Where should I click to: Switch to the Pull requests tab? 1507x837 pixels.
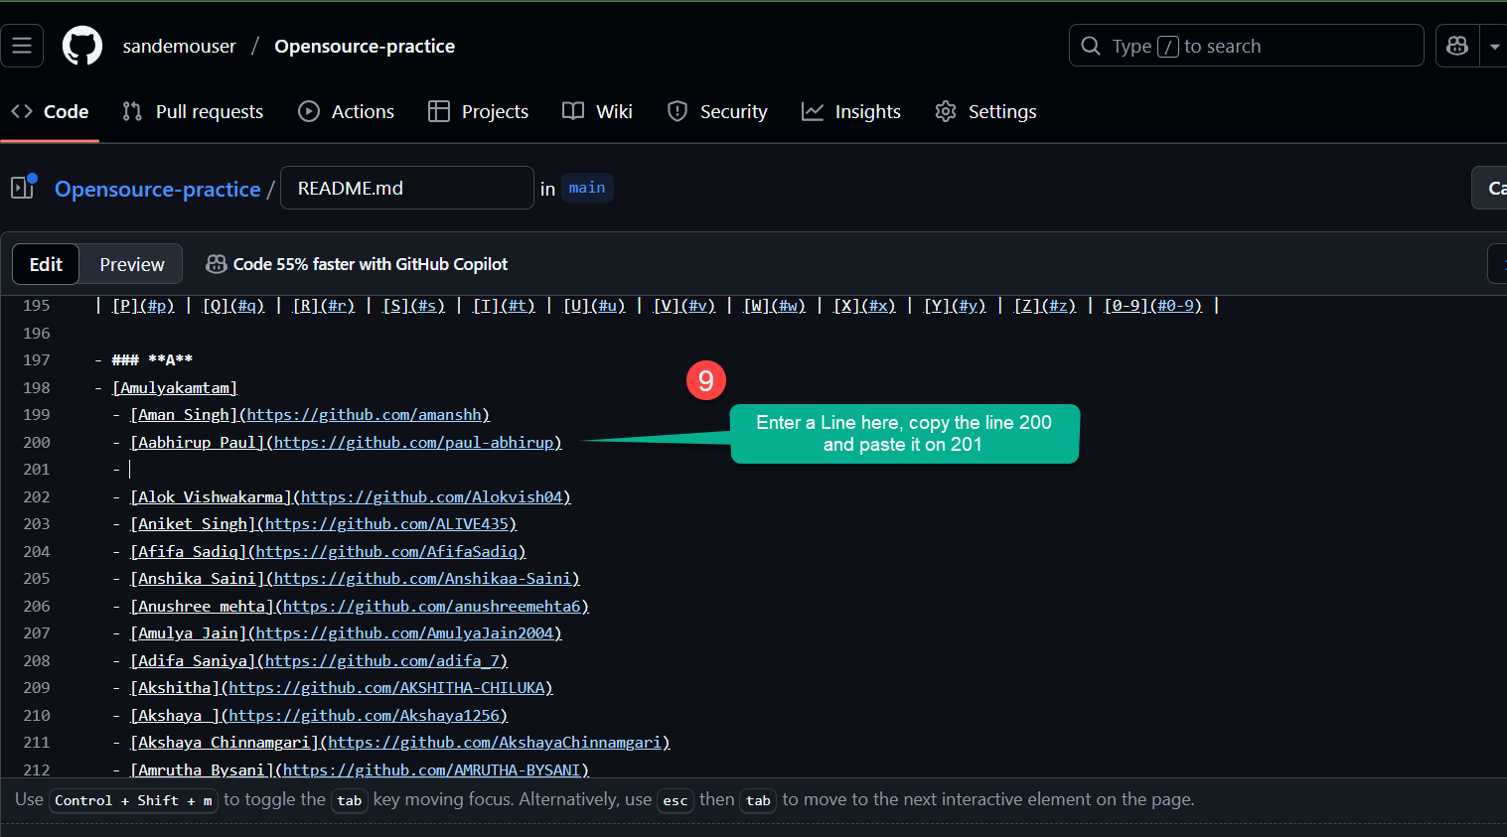coord(193,111)
